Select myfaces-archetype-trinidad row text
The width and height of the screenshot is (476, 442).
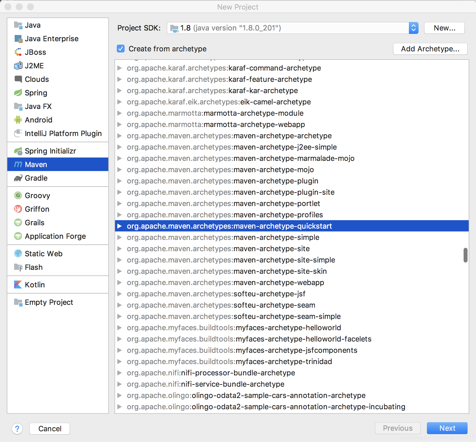click(229, 362)
